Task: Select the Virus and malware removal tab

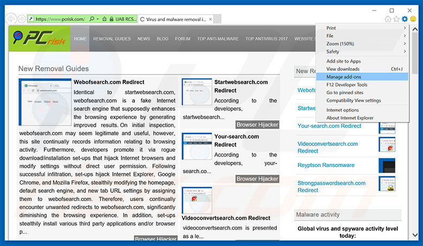Action: tap(176, 19)
